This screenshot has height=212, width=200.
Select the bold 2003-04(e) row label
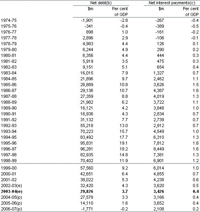pos(11,191)
